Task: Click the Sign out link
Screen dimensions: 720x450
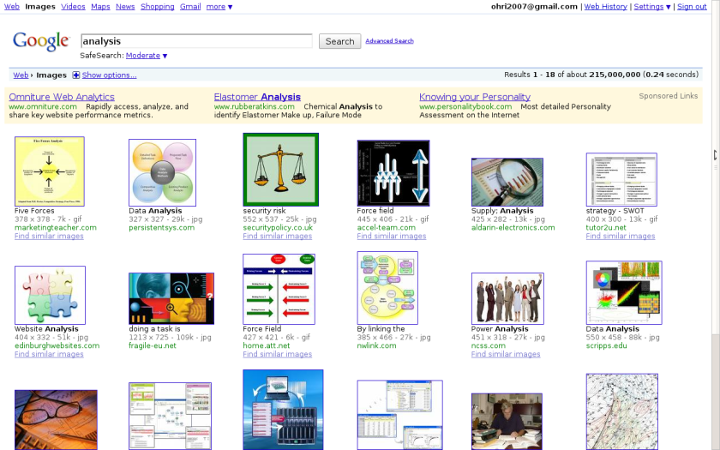Action: pos(692,7)
